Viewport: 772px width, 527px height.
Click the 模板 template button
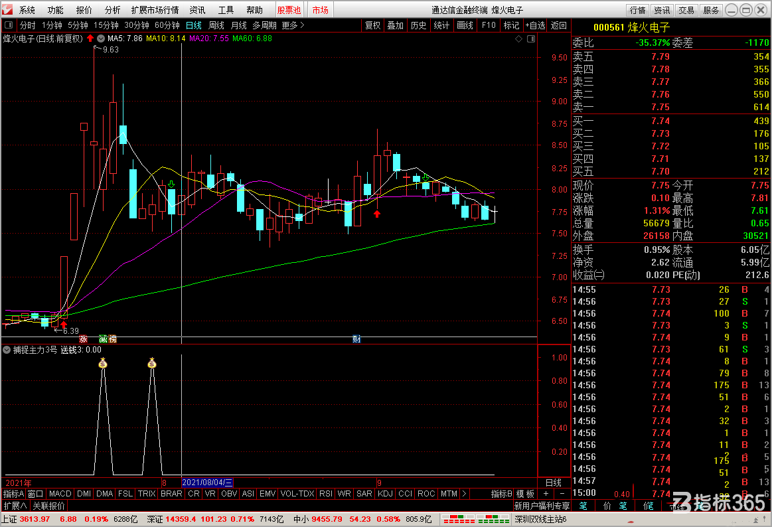click(525, 494)
